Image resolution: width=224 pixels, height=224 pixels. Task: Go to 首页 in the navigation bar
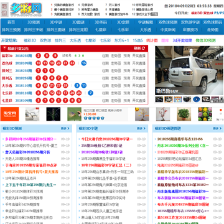tap(12, 22)
